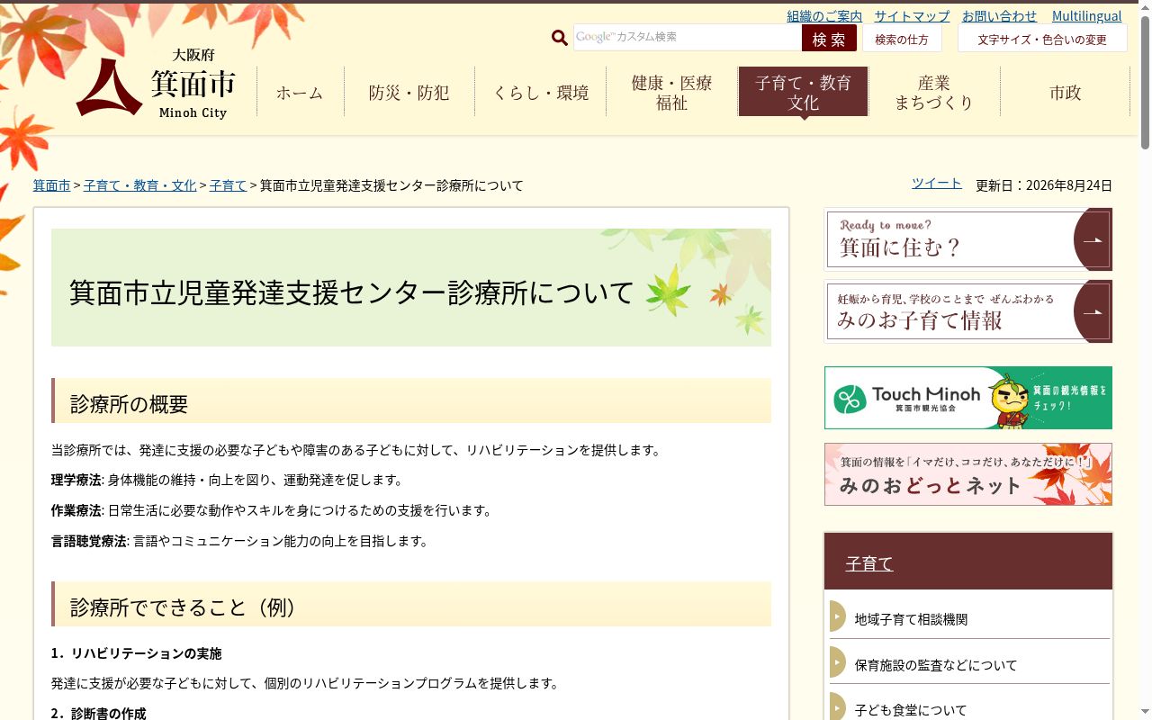Click arrow icon beside 子ども食堂について
Viewport: 1152px width, 720px height.
pos(838,707)
